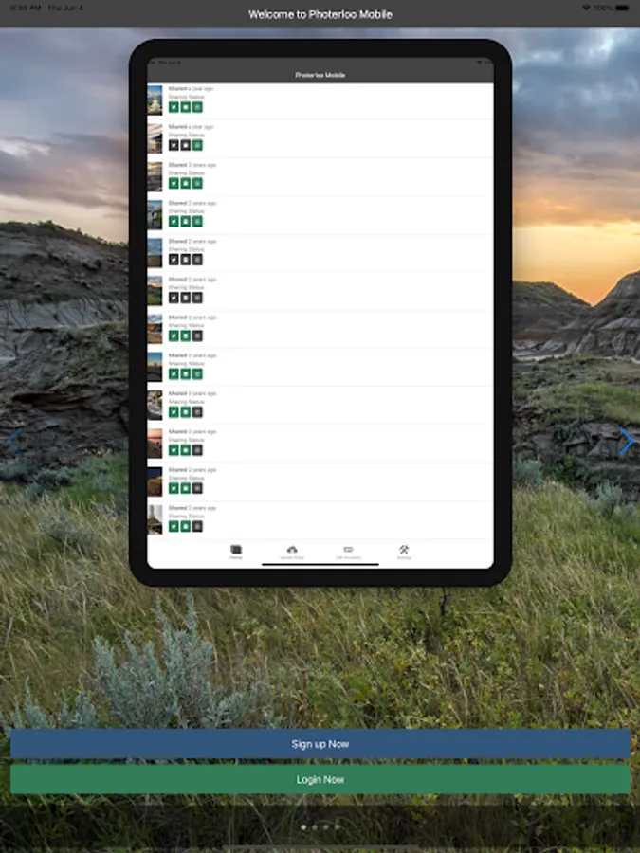The height and width of the screenshot is (853, 640).
Task: Select the second carousel page dot
Action: click(315, 826)
